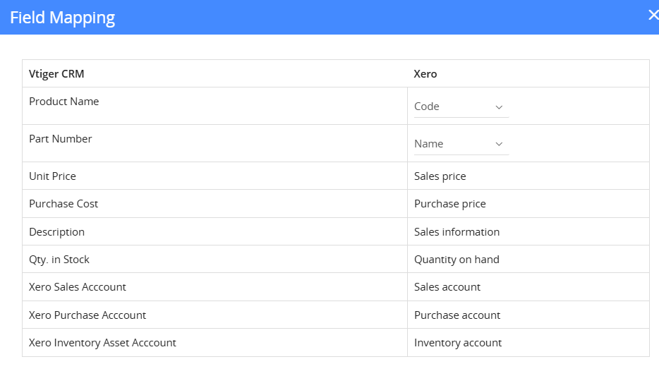Click the Part Number field label
This screenshot has width=659, height=376.
(x=60, y=139)
